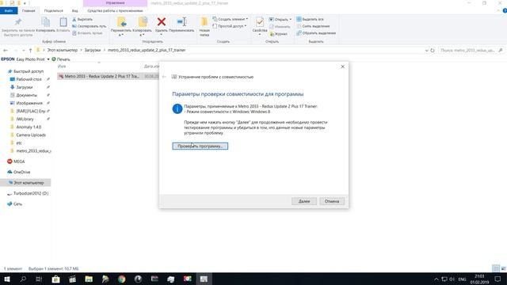Select 'OneDrive' in navigation pane

click(21, 173)
